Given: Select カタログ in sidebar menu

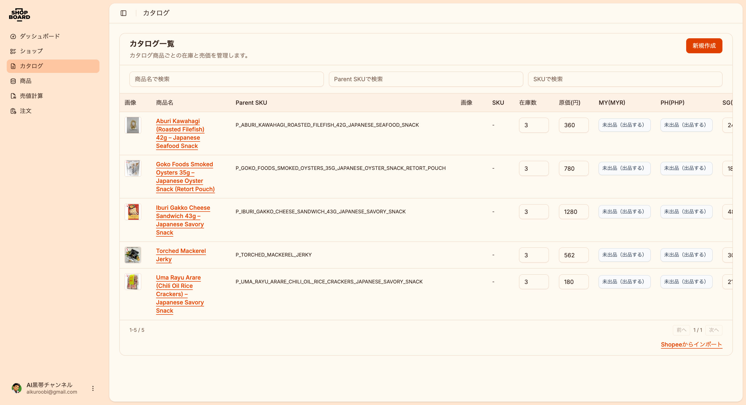Looking at the screenshot, I should coord(53,66).
